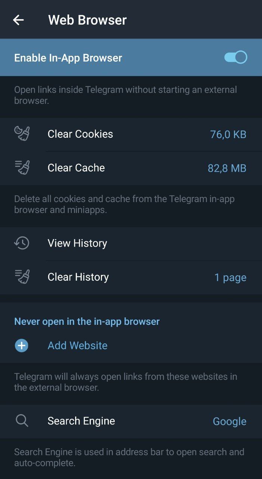Tap the back arrow icon
The width and height of the screenshot is (262, 479).
pos(18,20)
